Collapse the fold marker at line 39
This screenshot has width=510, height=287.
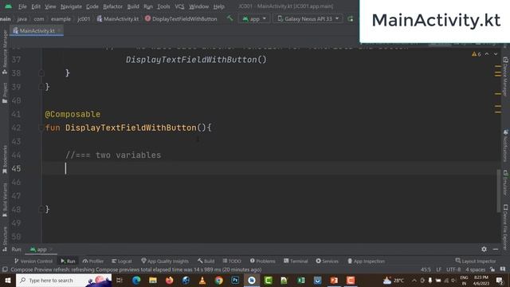click(x=41, y=87)
